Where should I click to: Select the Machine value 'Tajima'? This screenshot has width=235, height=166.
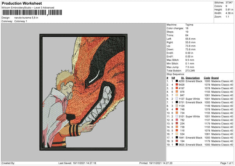point(189,25)
